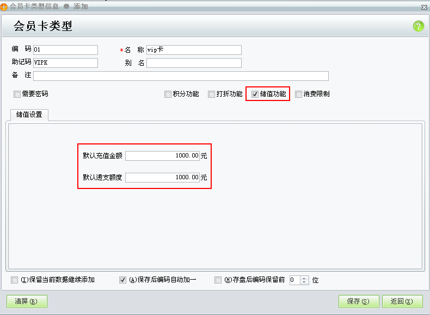This screenshot has width=430, height=315.
Task: Enable the 需要密码 checkbox
Action: coord(17,94)
